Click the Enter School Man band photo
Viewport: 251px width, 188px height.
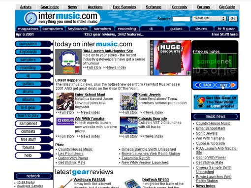click(x=65, y=101)
